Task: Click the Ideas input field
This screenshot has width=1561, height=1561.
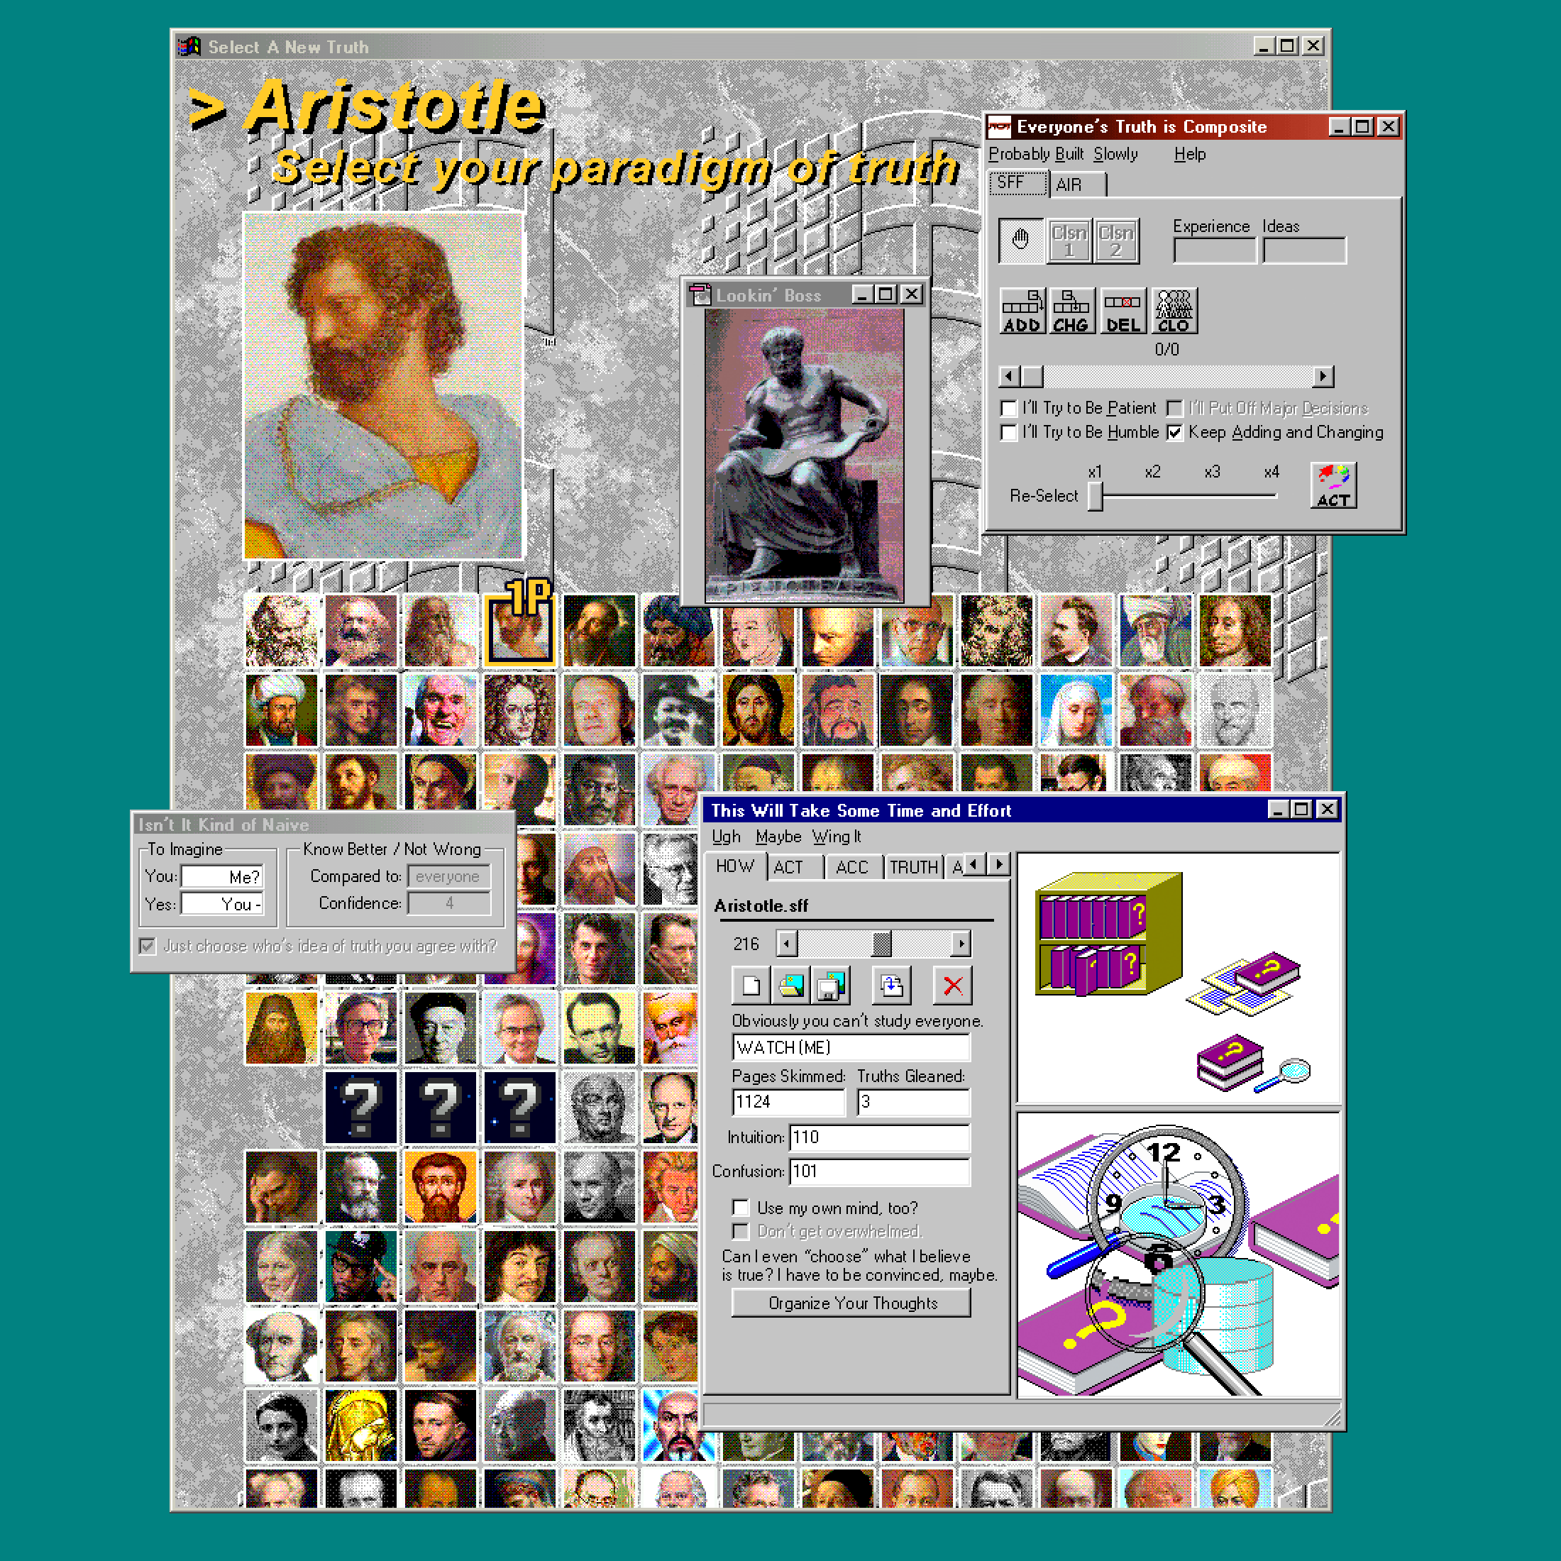Action: pyautogui.click(x=1304, y=250)
